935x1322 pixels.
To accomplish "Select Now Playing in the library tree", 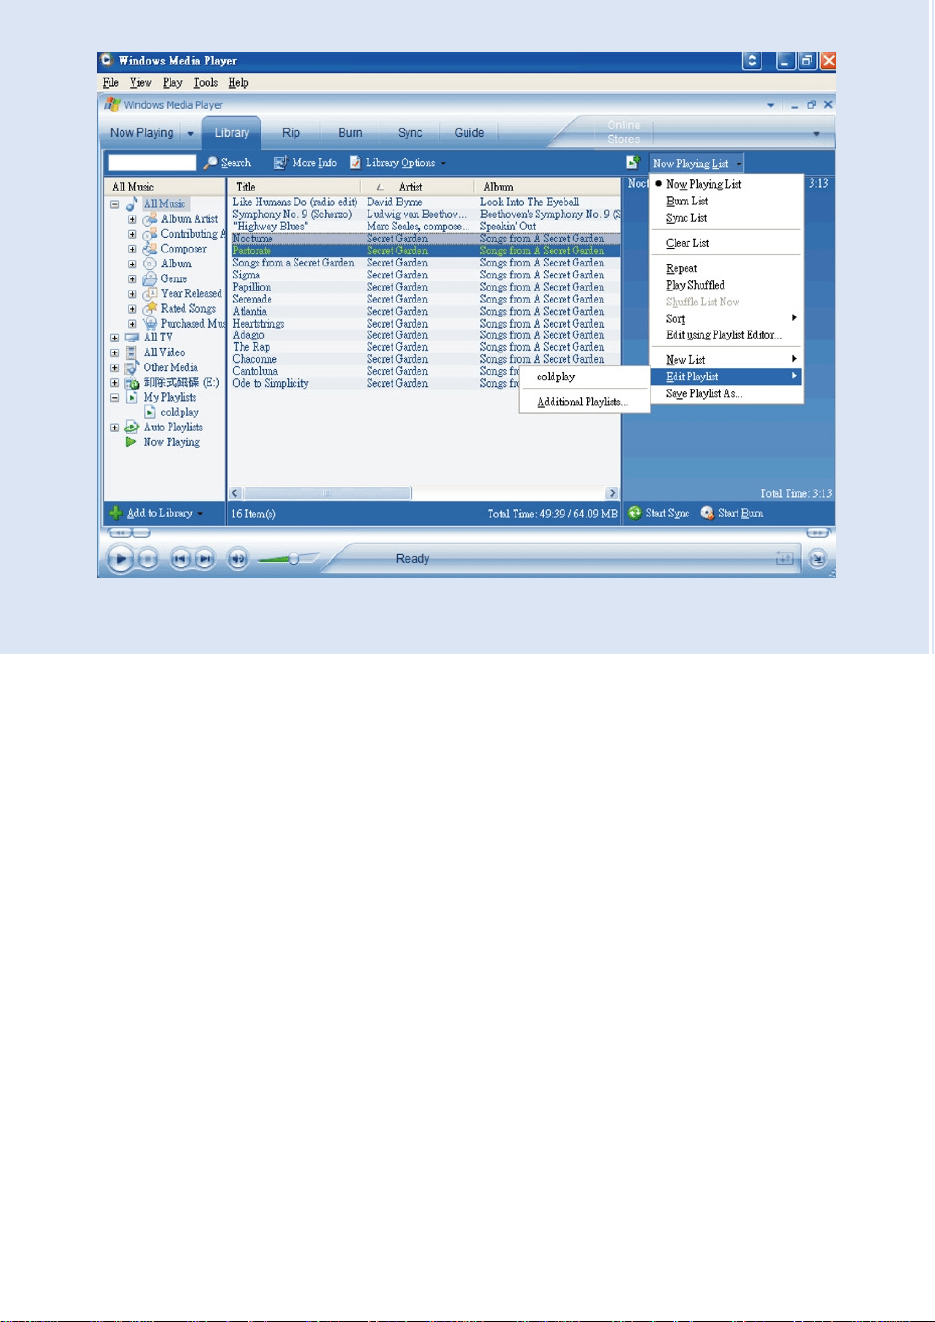I will (x=171, y=442).
